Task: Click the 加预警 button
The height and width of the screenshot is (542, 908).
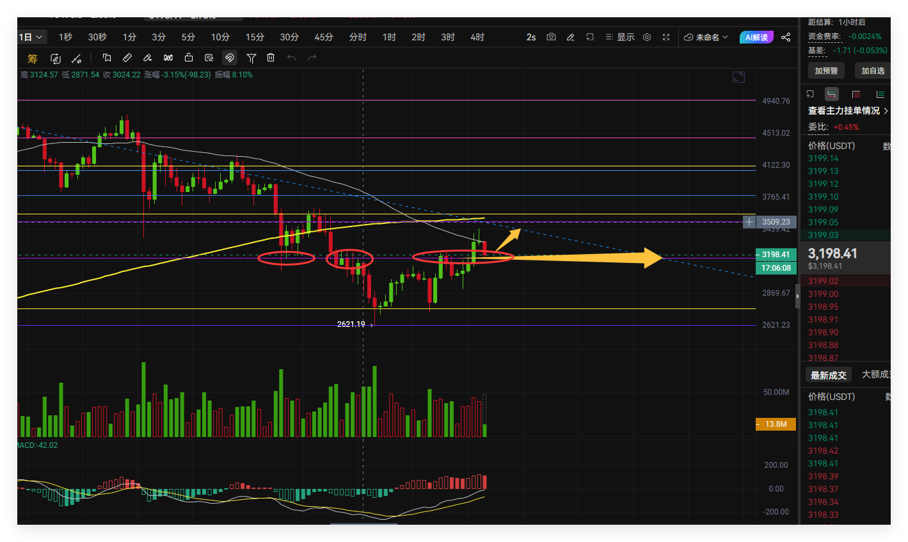Action: [x=825, y=70]
